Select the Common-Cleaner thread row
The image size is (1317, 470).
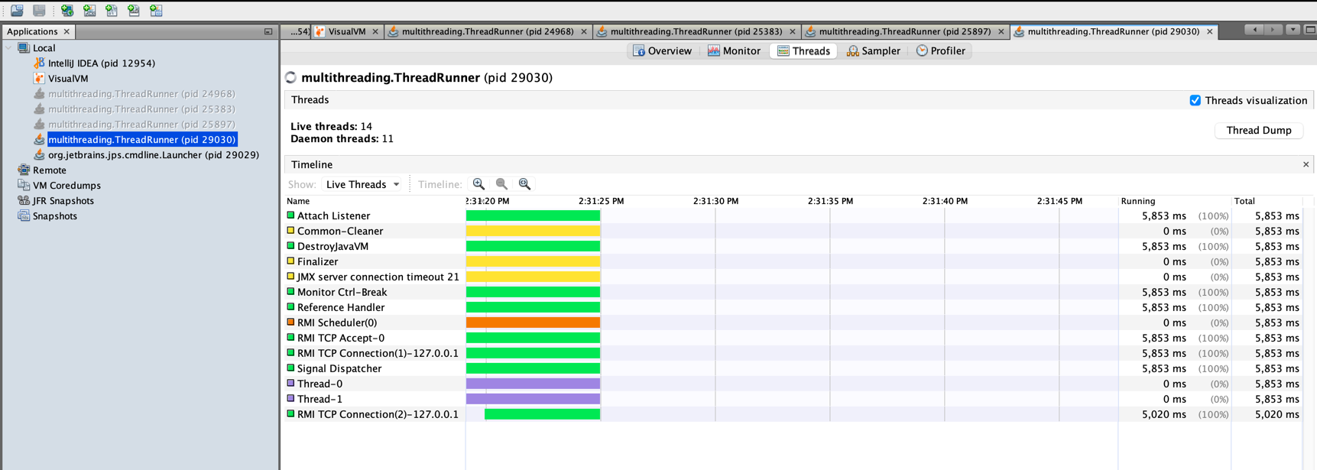793,231
